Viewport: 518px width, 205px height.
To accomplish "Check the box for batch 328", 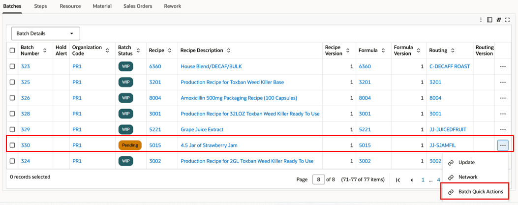I will pyautogui.click(x=12, y=114).
